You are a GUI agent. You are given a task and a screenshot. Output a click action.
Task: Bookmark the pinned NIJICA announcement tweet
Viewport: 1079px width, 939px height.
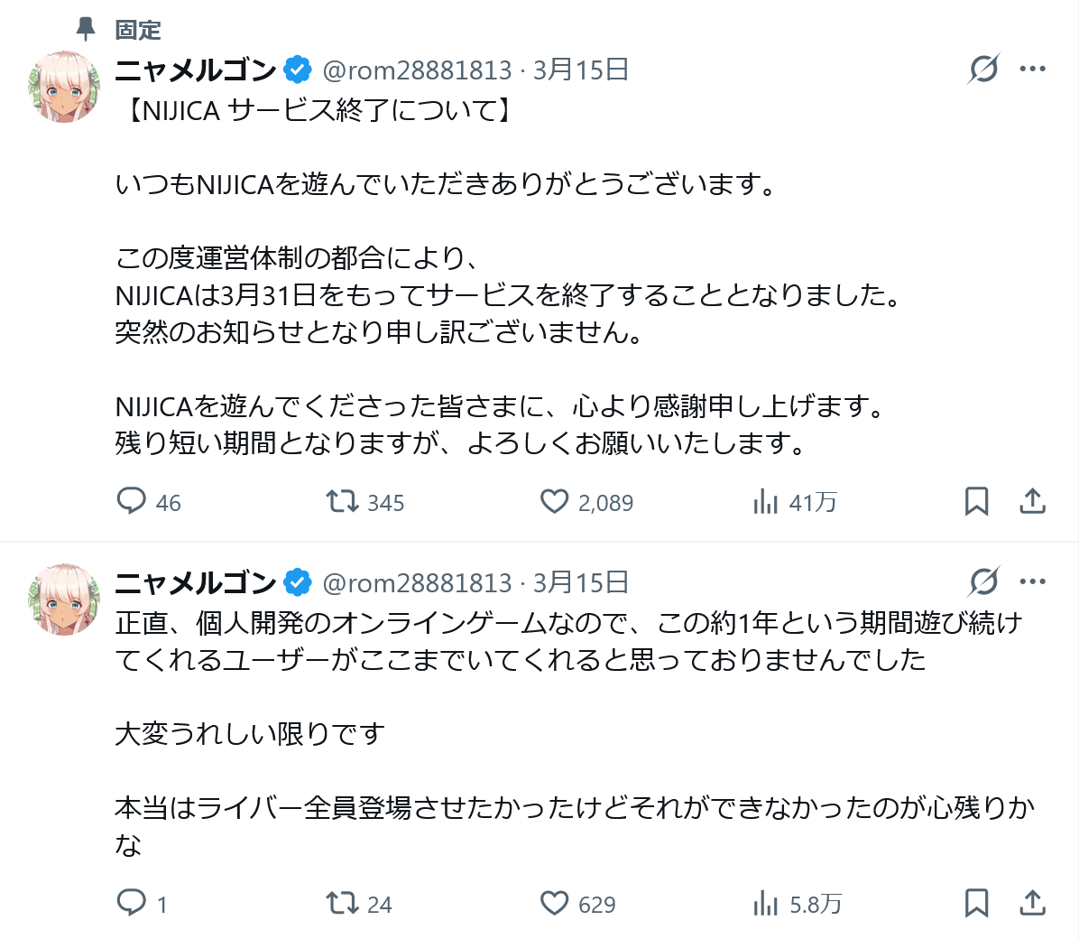[976, 501]
